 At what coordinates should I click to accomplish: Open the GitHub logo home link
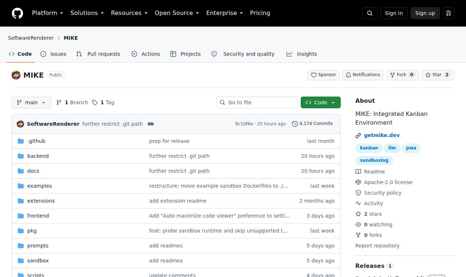click(x=17, y=13)
